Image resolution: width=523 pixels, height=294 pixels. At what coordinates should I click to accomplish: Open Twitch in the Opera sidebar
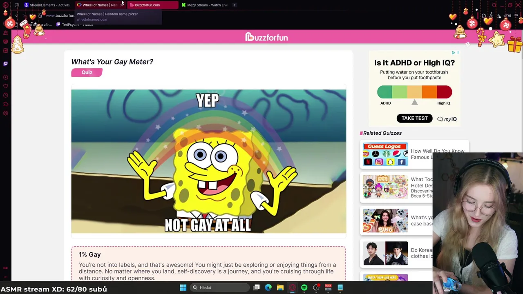click(6, 64)
